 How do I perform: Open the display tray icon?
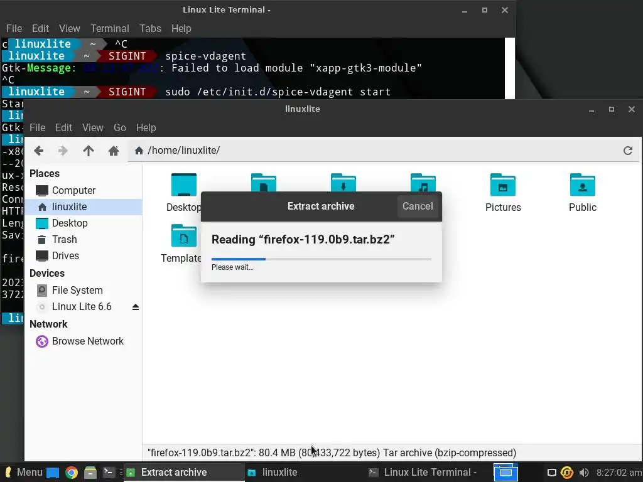tap(552, 473)
